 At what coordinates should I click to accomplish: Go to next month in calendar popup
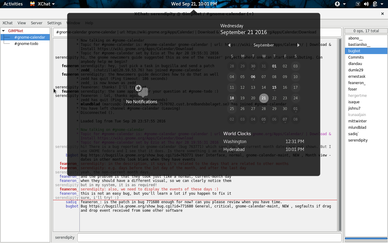pos(298,45)
